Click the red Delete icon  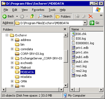point(91,16)
